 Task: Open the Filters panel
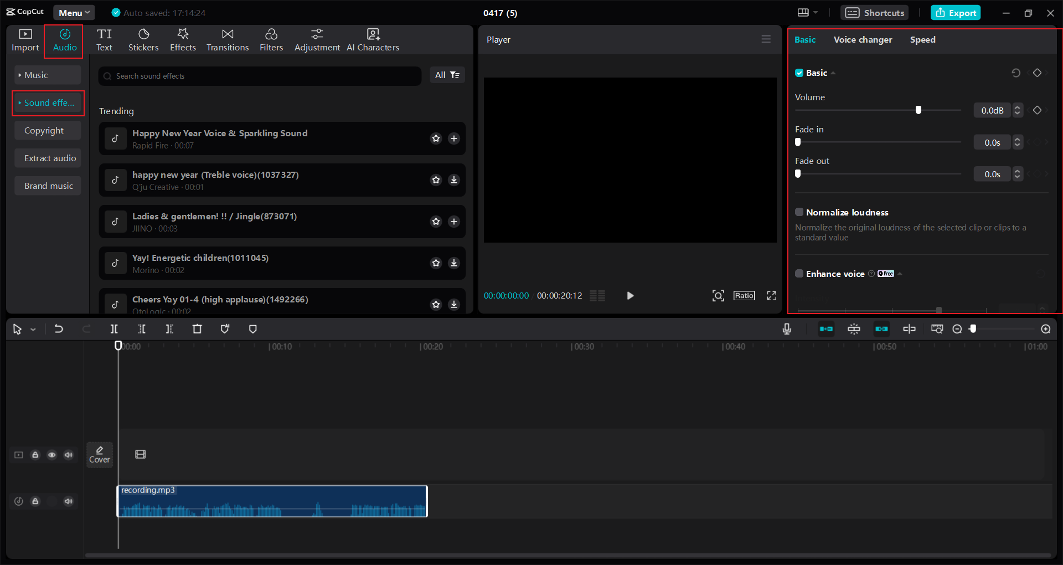coord(271,39)
